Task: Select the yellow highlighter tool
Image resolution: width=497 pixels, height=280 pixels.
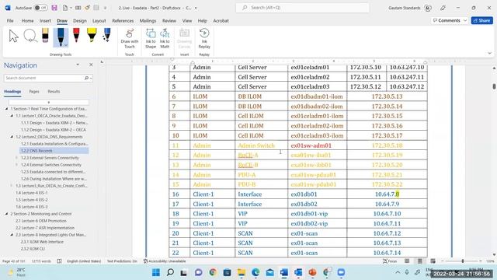Action: tap(92, 35)
